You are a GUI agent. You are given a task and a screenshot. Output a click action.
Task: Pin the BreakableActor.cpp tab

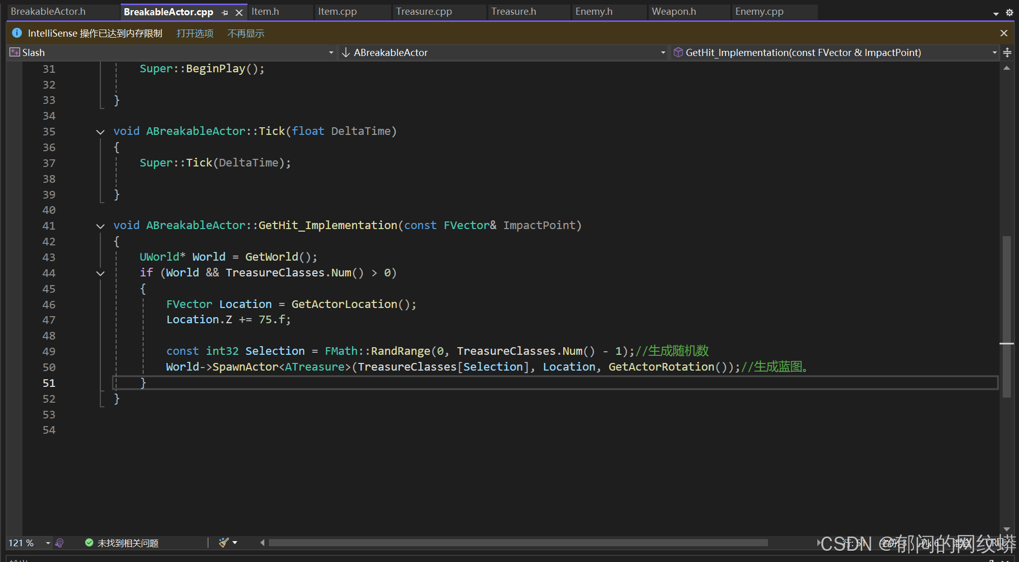(225, 12)
